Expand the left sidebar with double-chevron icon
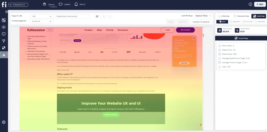Screen dimensions: 267x132 tap(7, 12)
